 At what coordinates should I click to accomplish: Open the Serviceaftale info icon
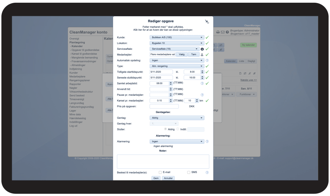[202, 49]
